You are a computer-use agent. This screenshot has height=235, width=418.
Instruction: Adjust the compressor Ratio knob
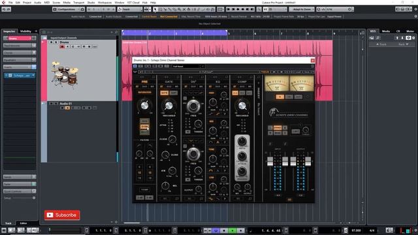pos(242,141)
